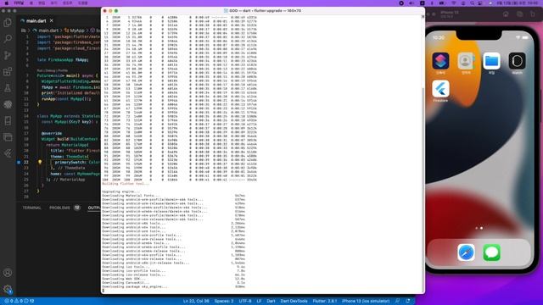This screenshot has width=543, height=305.
Task: Open Dart DevTools from the status bar
Action: point(294,302)
